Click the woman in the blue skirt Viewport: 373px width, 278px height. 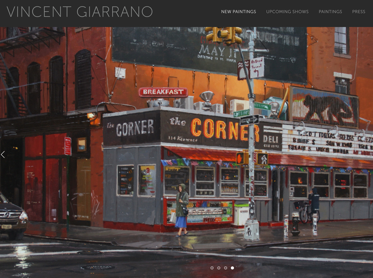182,209
